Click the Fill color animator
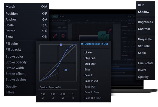The image size is (158, 107). tap(12, 44)
